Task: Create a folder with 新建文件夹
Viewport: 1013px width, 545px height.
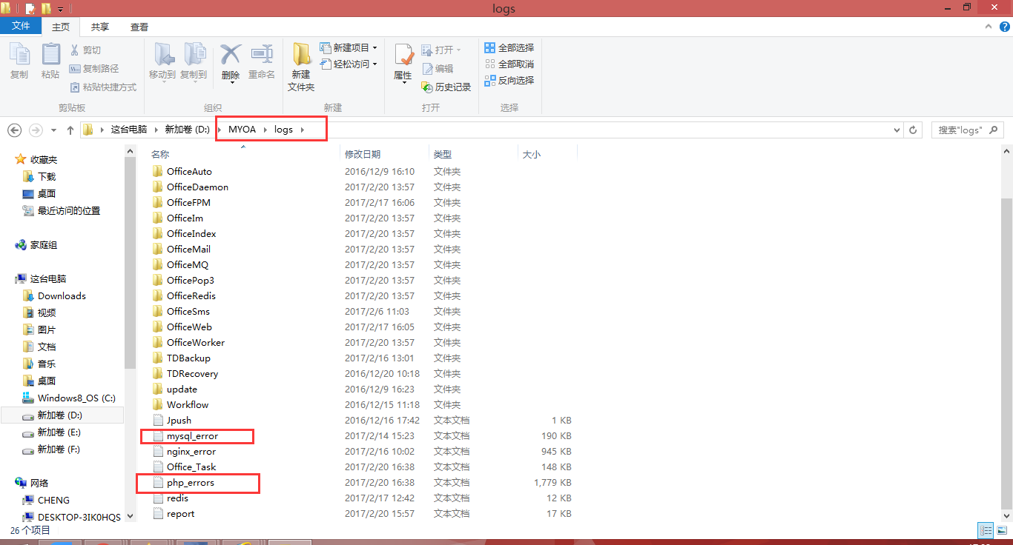Action: point(301,67)
